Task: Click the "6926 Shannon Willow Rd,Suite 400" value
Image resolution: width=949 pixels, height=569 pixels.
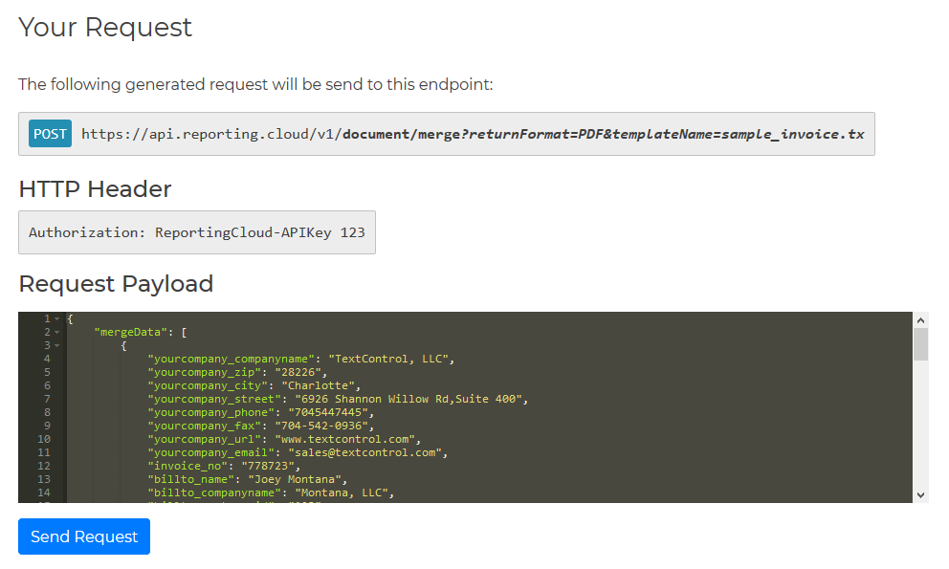Action: 408,399
